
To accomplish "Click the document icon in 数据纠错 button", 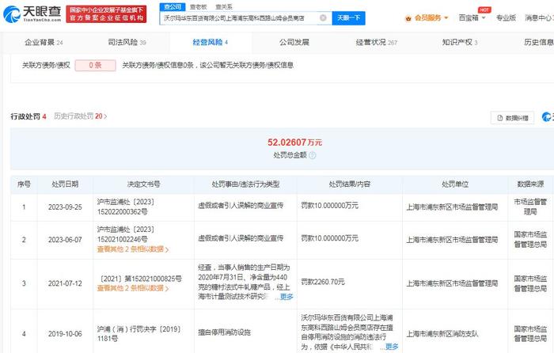I will pyautogui.click(x=500, y=118).
